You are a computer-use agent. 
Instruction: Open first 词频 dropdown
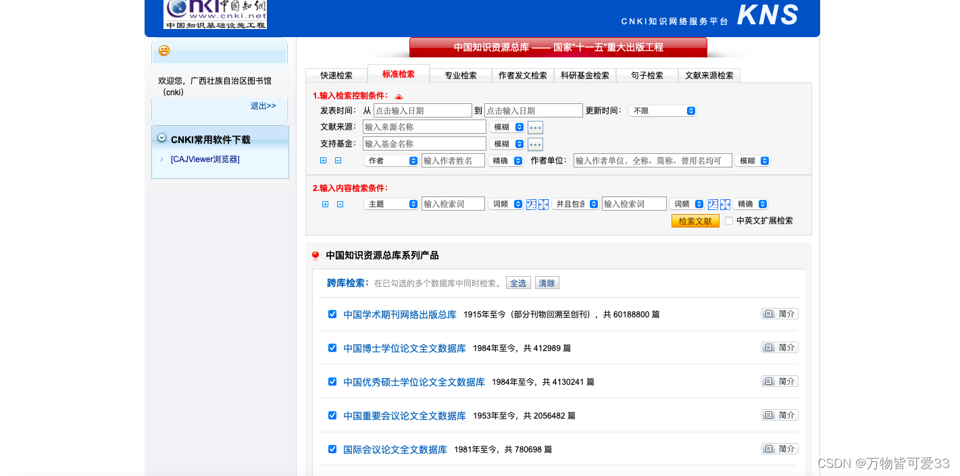tap(506, 204)
